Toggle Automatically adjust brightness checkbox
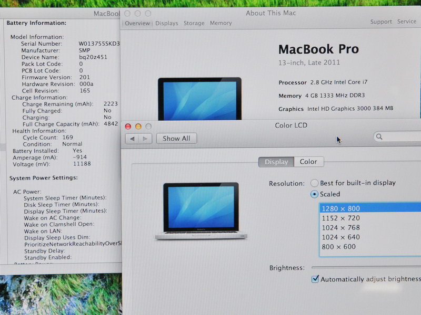Viewport: 421px width, 315px height. point(315,279)
